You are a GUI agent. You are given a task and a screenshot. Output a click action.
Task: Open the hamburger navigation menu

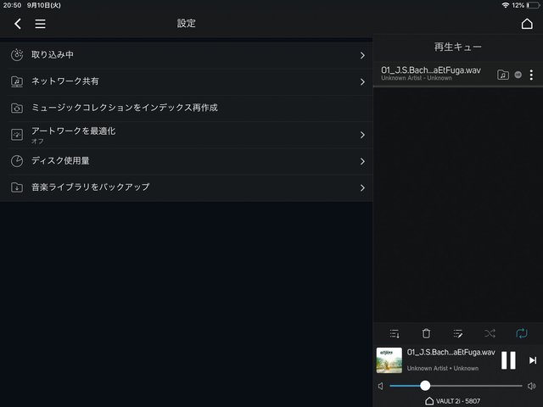(40, 24)
